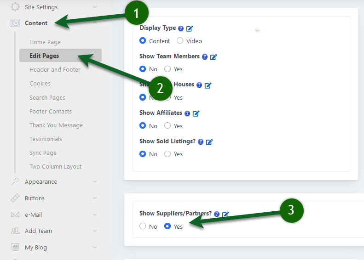The width and height of the screenshot is (364, 260).
Task: Set Show Sold Listings to Yes
Action: (168, 154)
